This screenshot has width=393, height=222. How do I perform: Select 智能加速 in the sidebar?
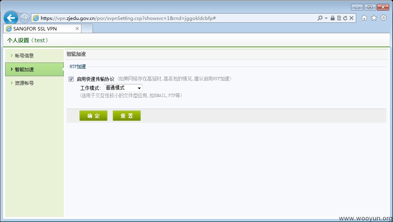tap(34, 69)
